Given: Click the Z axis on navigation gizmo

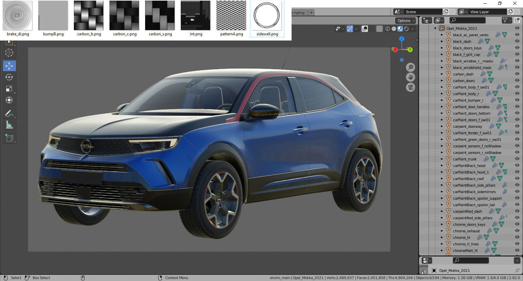Looking at the screenshot, I should [402, 39].
